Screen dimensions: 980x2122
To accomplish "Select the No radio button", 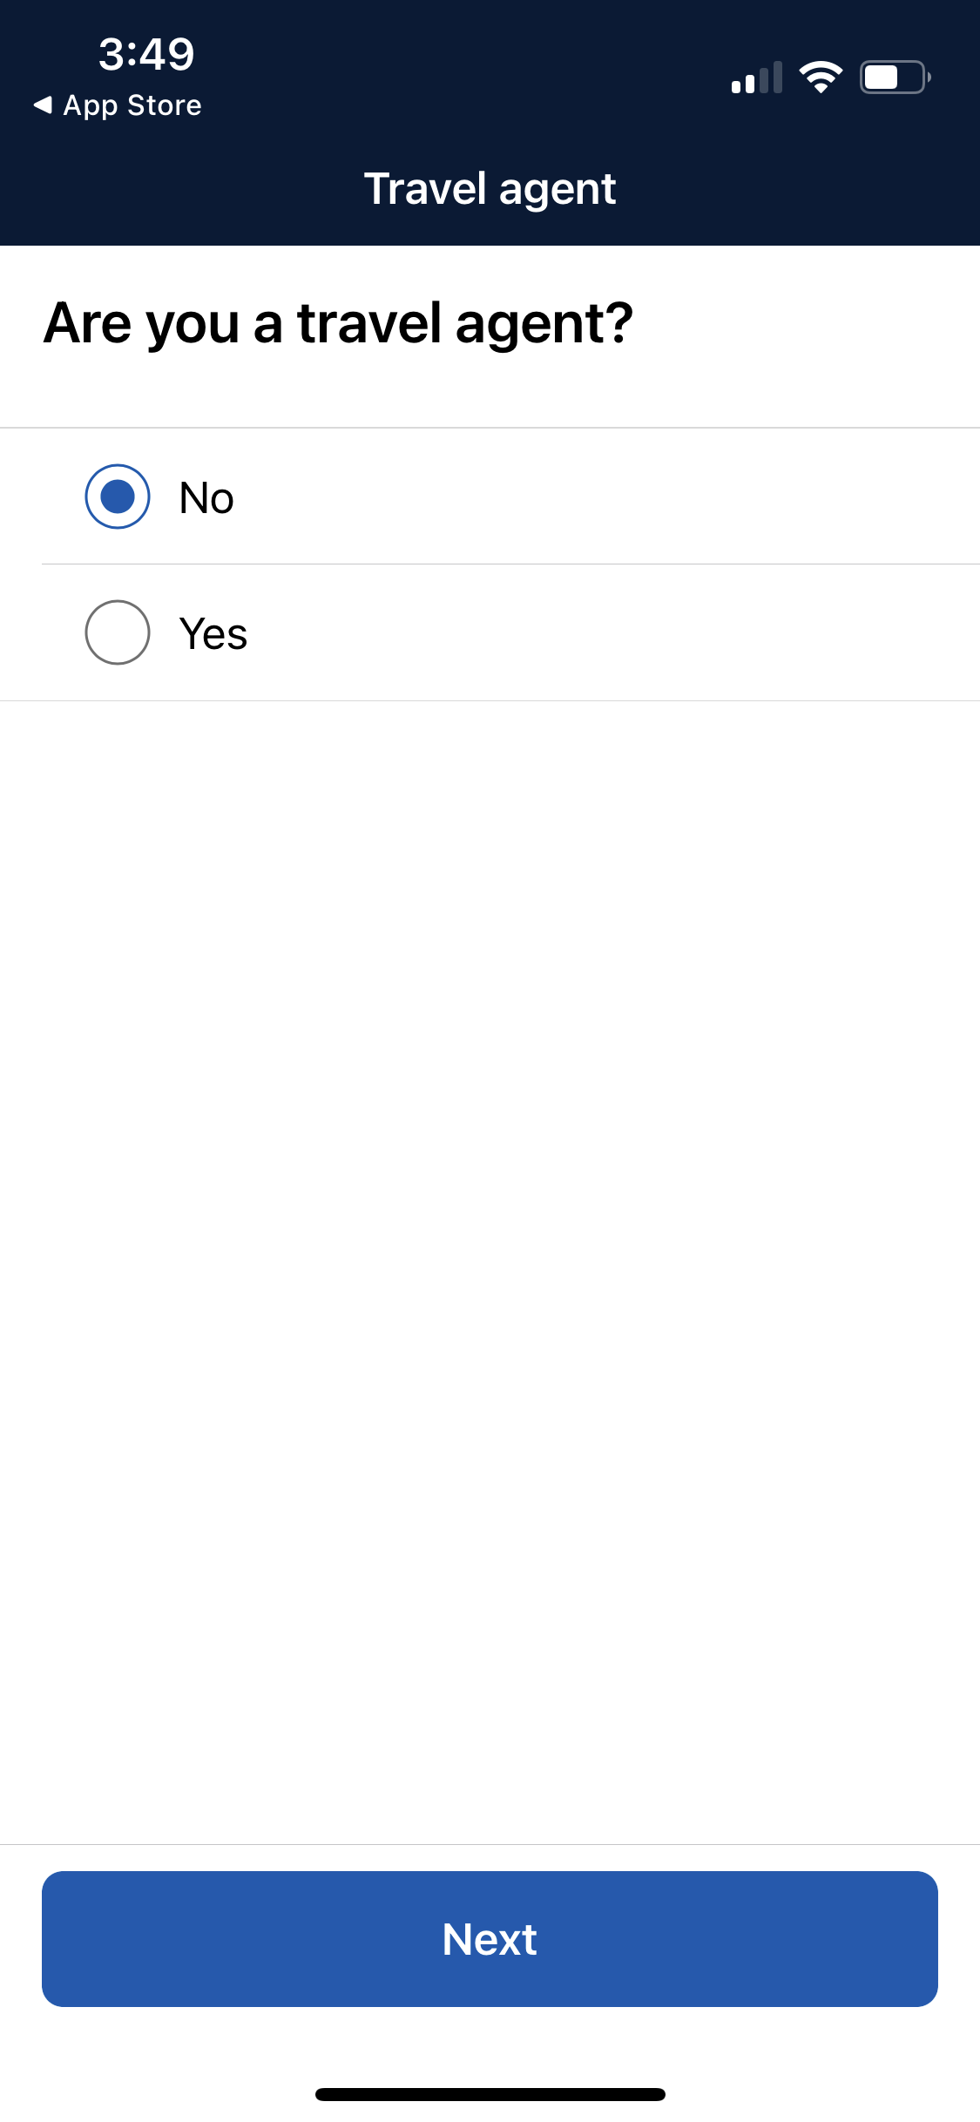I will [x=118, y=497].
